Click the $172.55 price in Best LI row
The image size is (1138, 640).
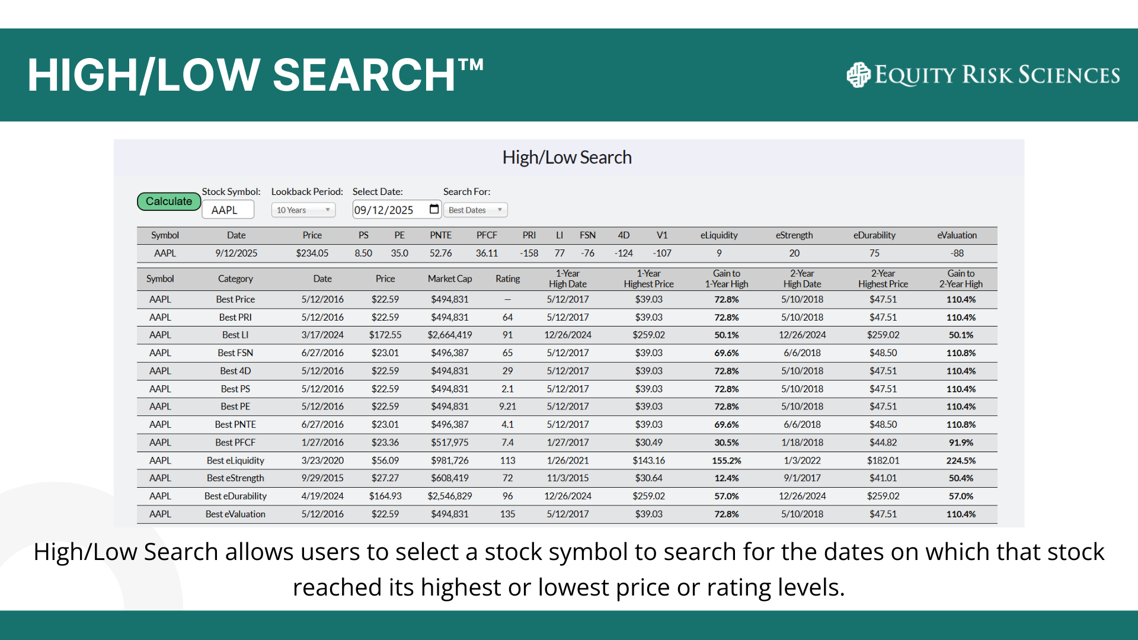(385, 335)
